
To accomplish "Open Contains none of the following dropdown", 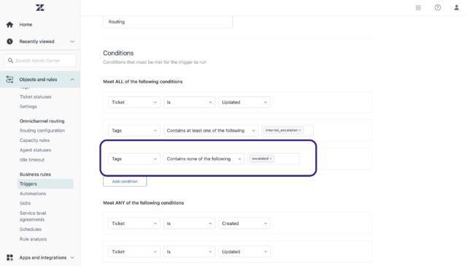I will point(204,159).
